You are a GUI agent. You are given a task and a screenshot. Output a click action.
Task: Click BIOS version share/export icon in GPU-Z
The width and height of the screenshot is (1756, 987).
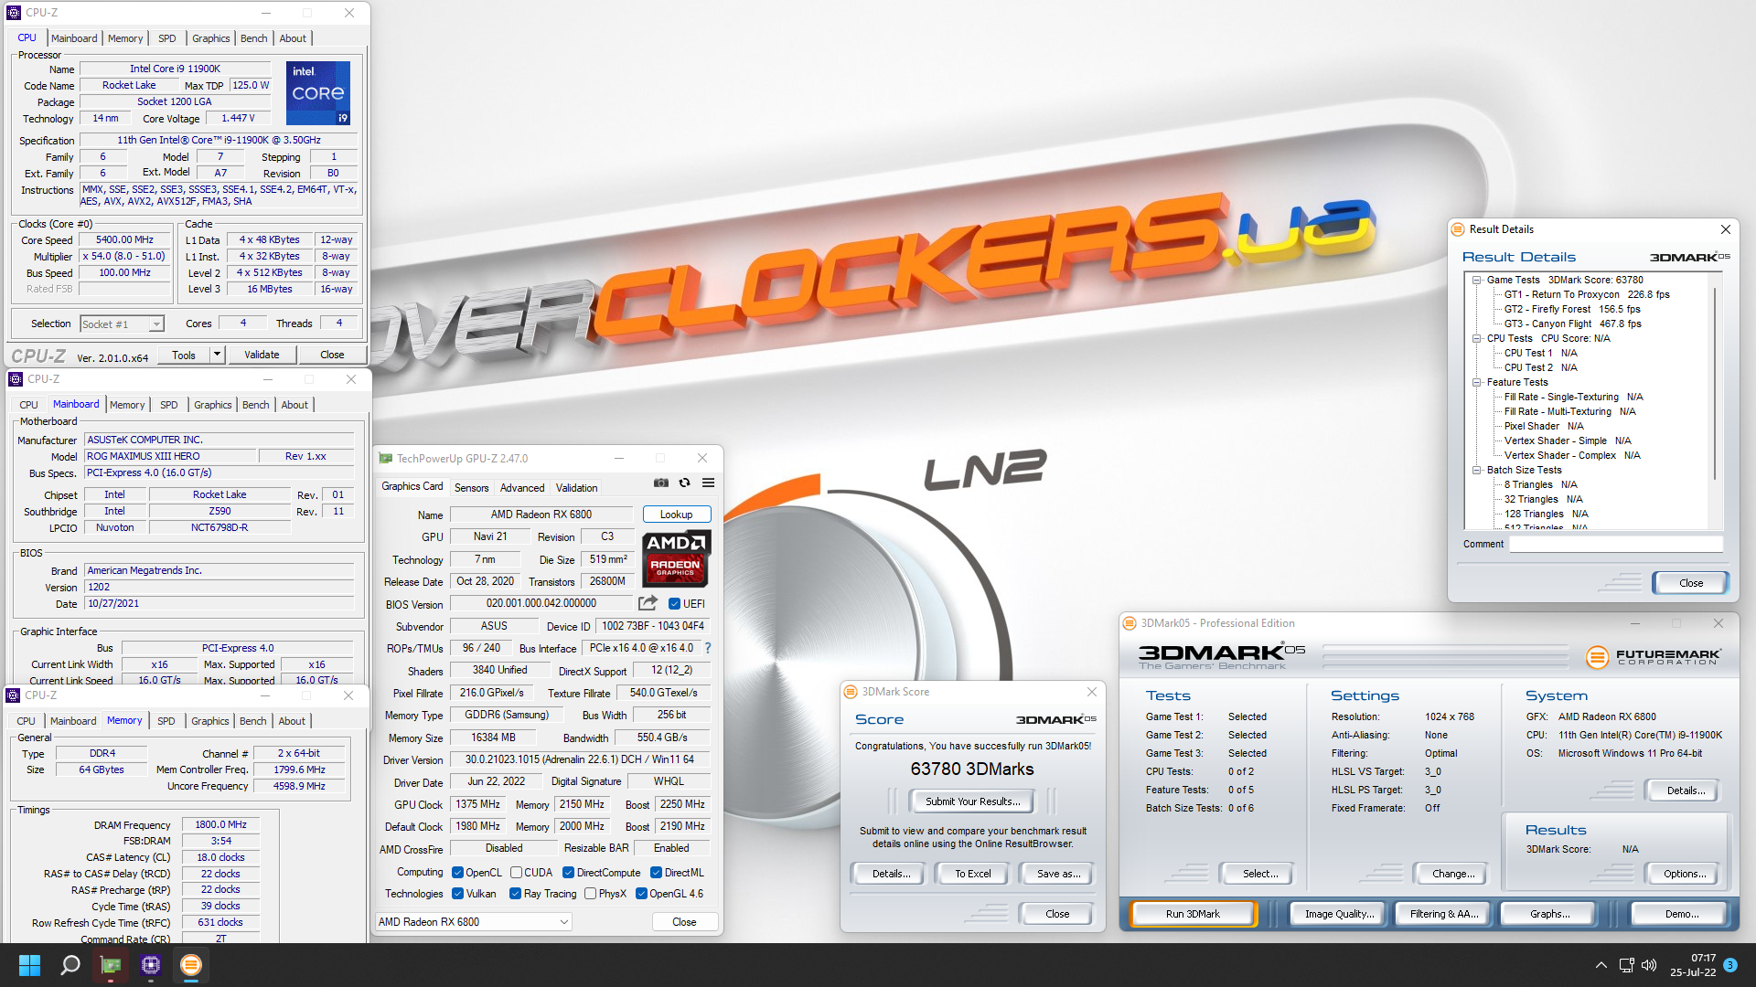pos(648,603)
